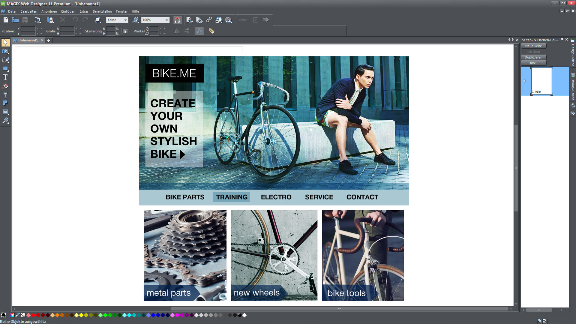Open the Photo tool in the toolbox
This screenshot has width=576, height=324.
coord(5,51)
